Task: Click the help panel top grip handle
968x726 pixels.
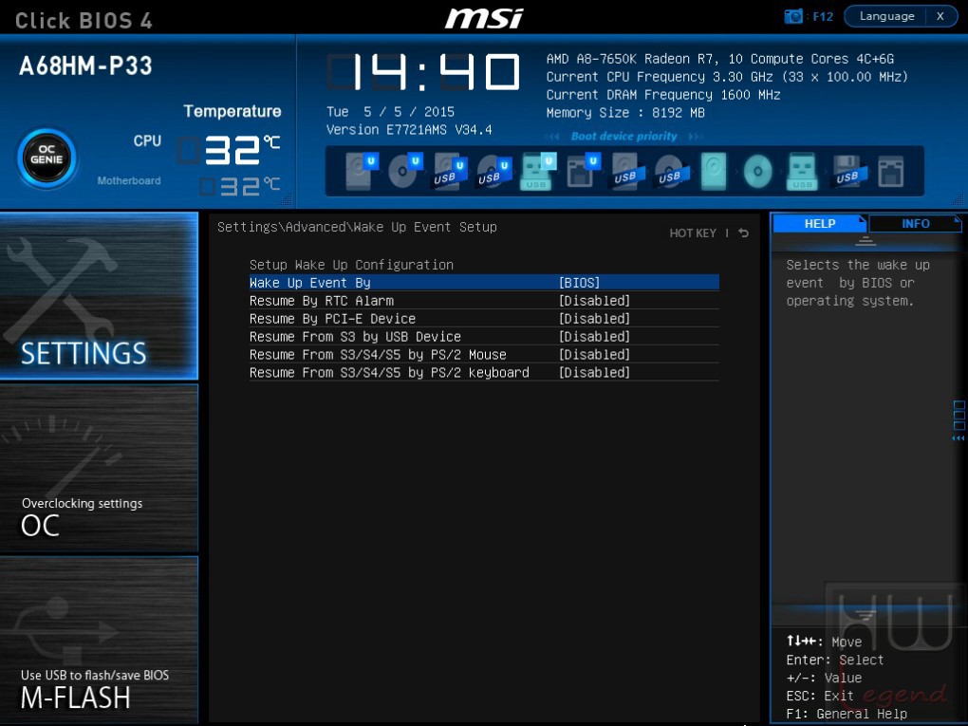Action: click(x=866, y=241)
